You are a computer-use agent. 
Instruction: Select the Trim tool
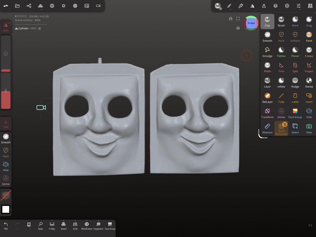281,67
